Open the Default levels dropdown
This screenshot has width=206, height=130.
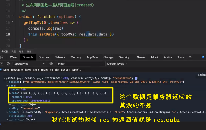tap(117, 64)
